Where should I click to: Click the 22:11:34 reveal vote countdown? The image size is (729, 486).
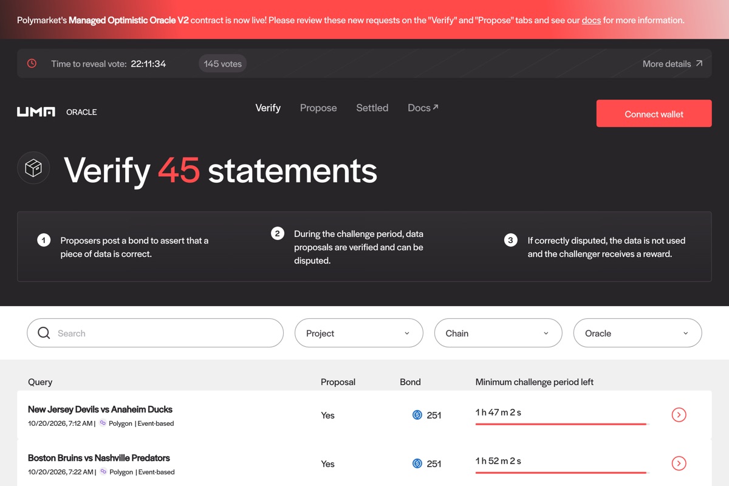coord(148,63)
